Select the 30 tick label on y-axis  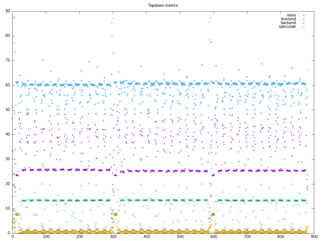(8, 159)
